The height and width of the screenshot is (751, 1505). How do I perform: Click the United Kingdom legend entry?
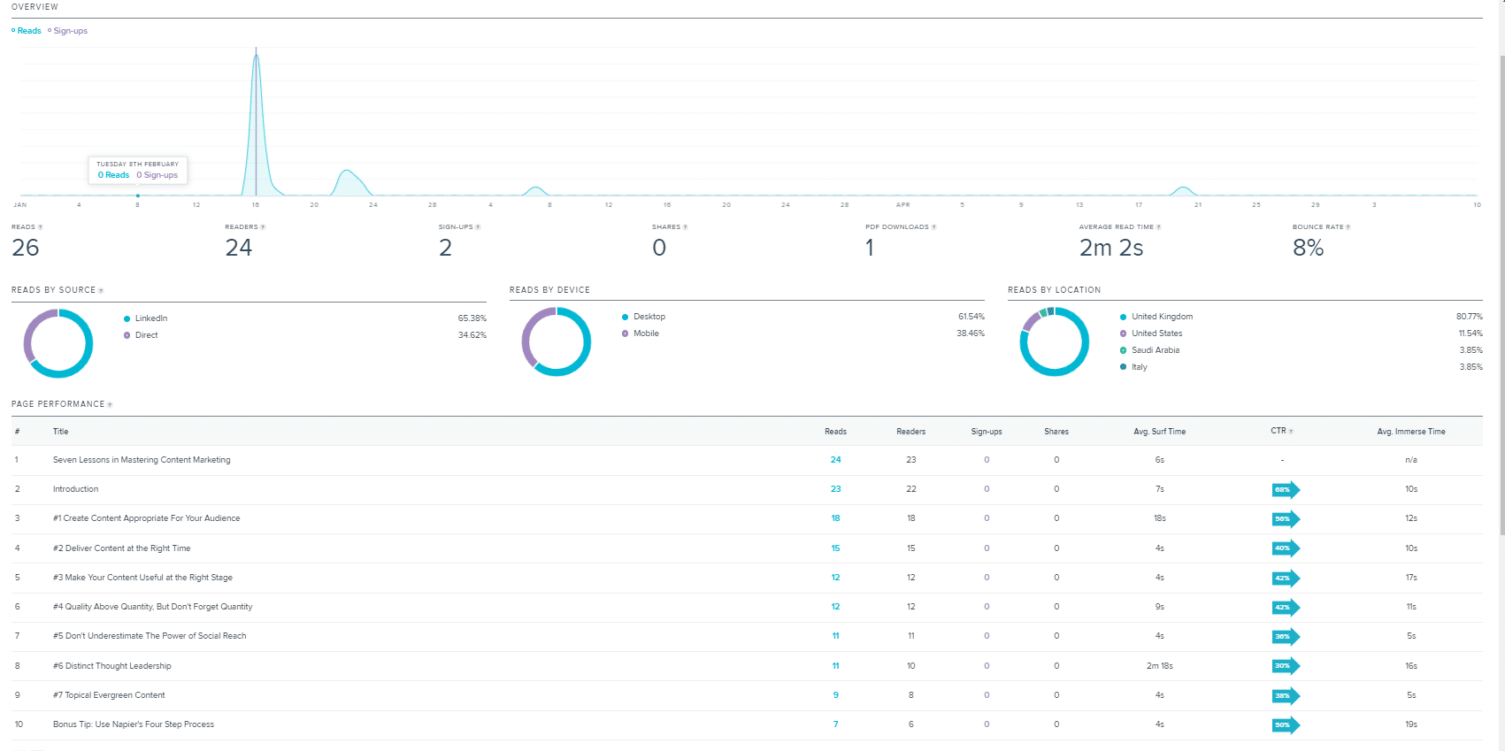(1161, 317)
